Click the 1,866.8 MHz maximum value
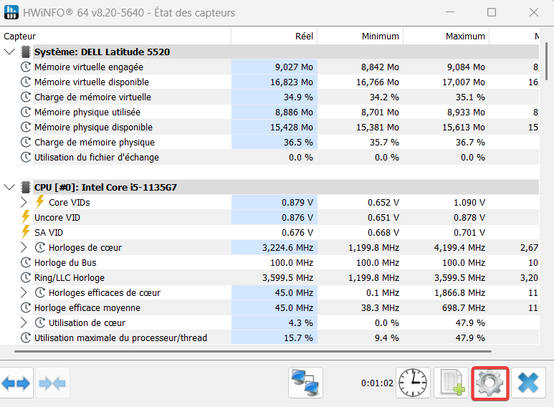This screenshot has width=554, height=407. [459, 293]
